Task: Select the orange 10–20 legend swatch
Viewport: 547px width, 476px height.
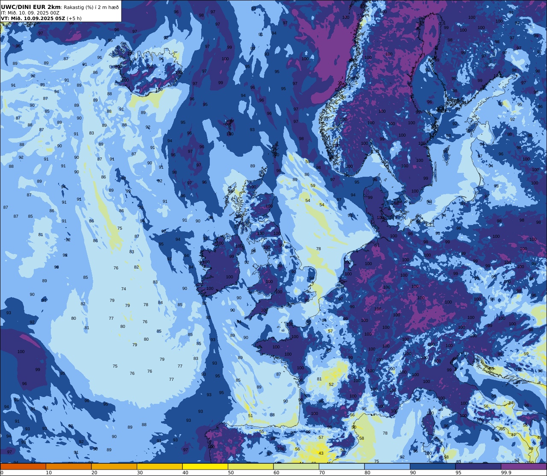Action: (68, 466)
